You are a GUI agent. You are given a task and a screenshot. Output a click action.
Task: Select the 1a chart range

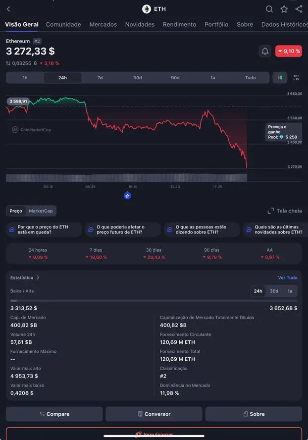(x=213, y=78)
